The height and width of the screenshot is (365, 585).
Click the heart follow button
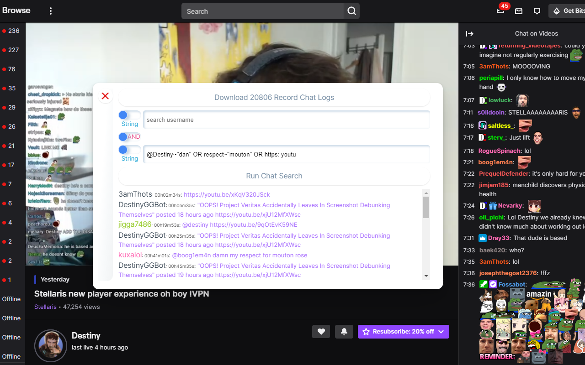tap(321, 332)
